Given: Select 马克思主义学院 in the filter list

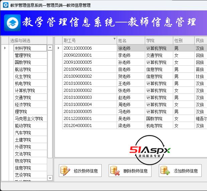Looking at the screenshot, I should tap(30, 119).
